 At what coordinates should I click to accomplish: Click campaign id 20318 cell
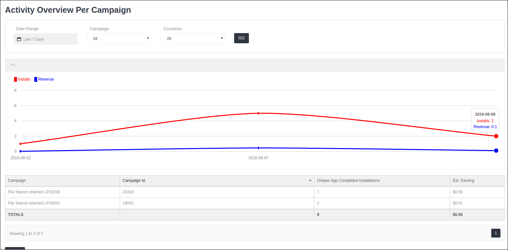[217, 192]
